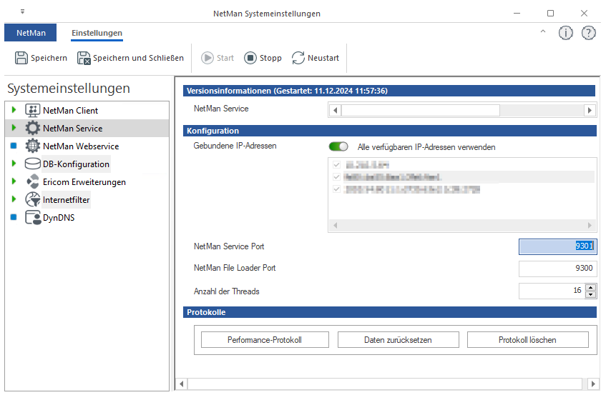Select the Internetfilter funnel icon
The image size is (606, 395).
click(33, 200)
